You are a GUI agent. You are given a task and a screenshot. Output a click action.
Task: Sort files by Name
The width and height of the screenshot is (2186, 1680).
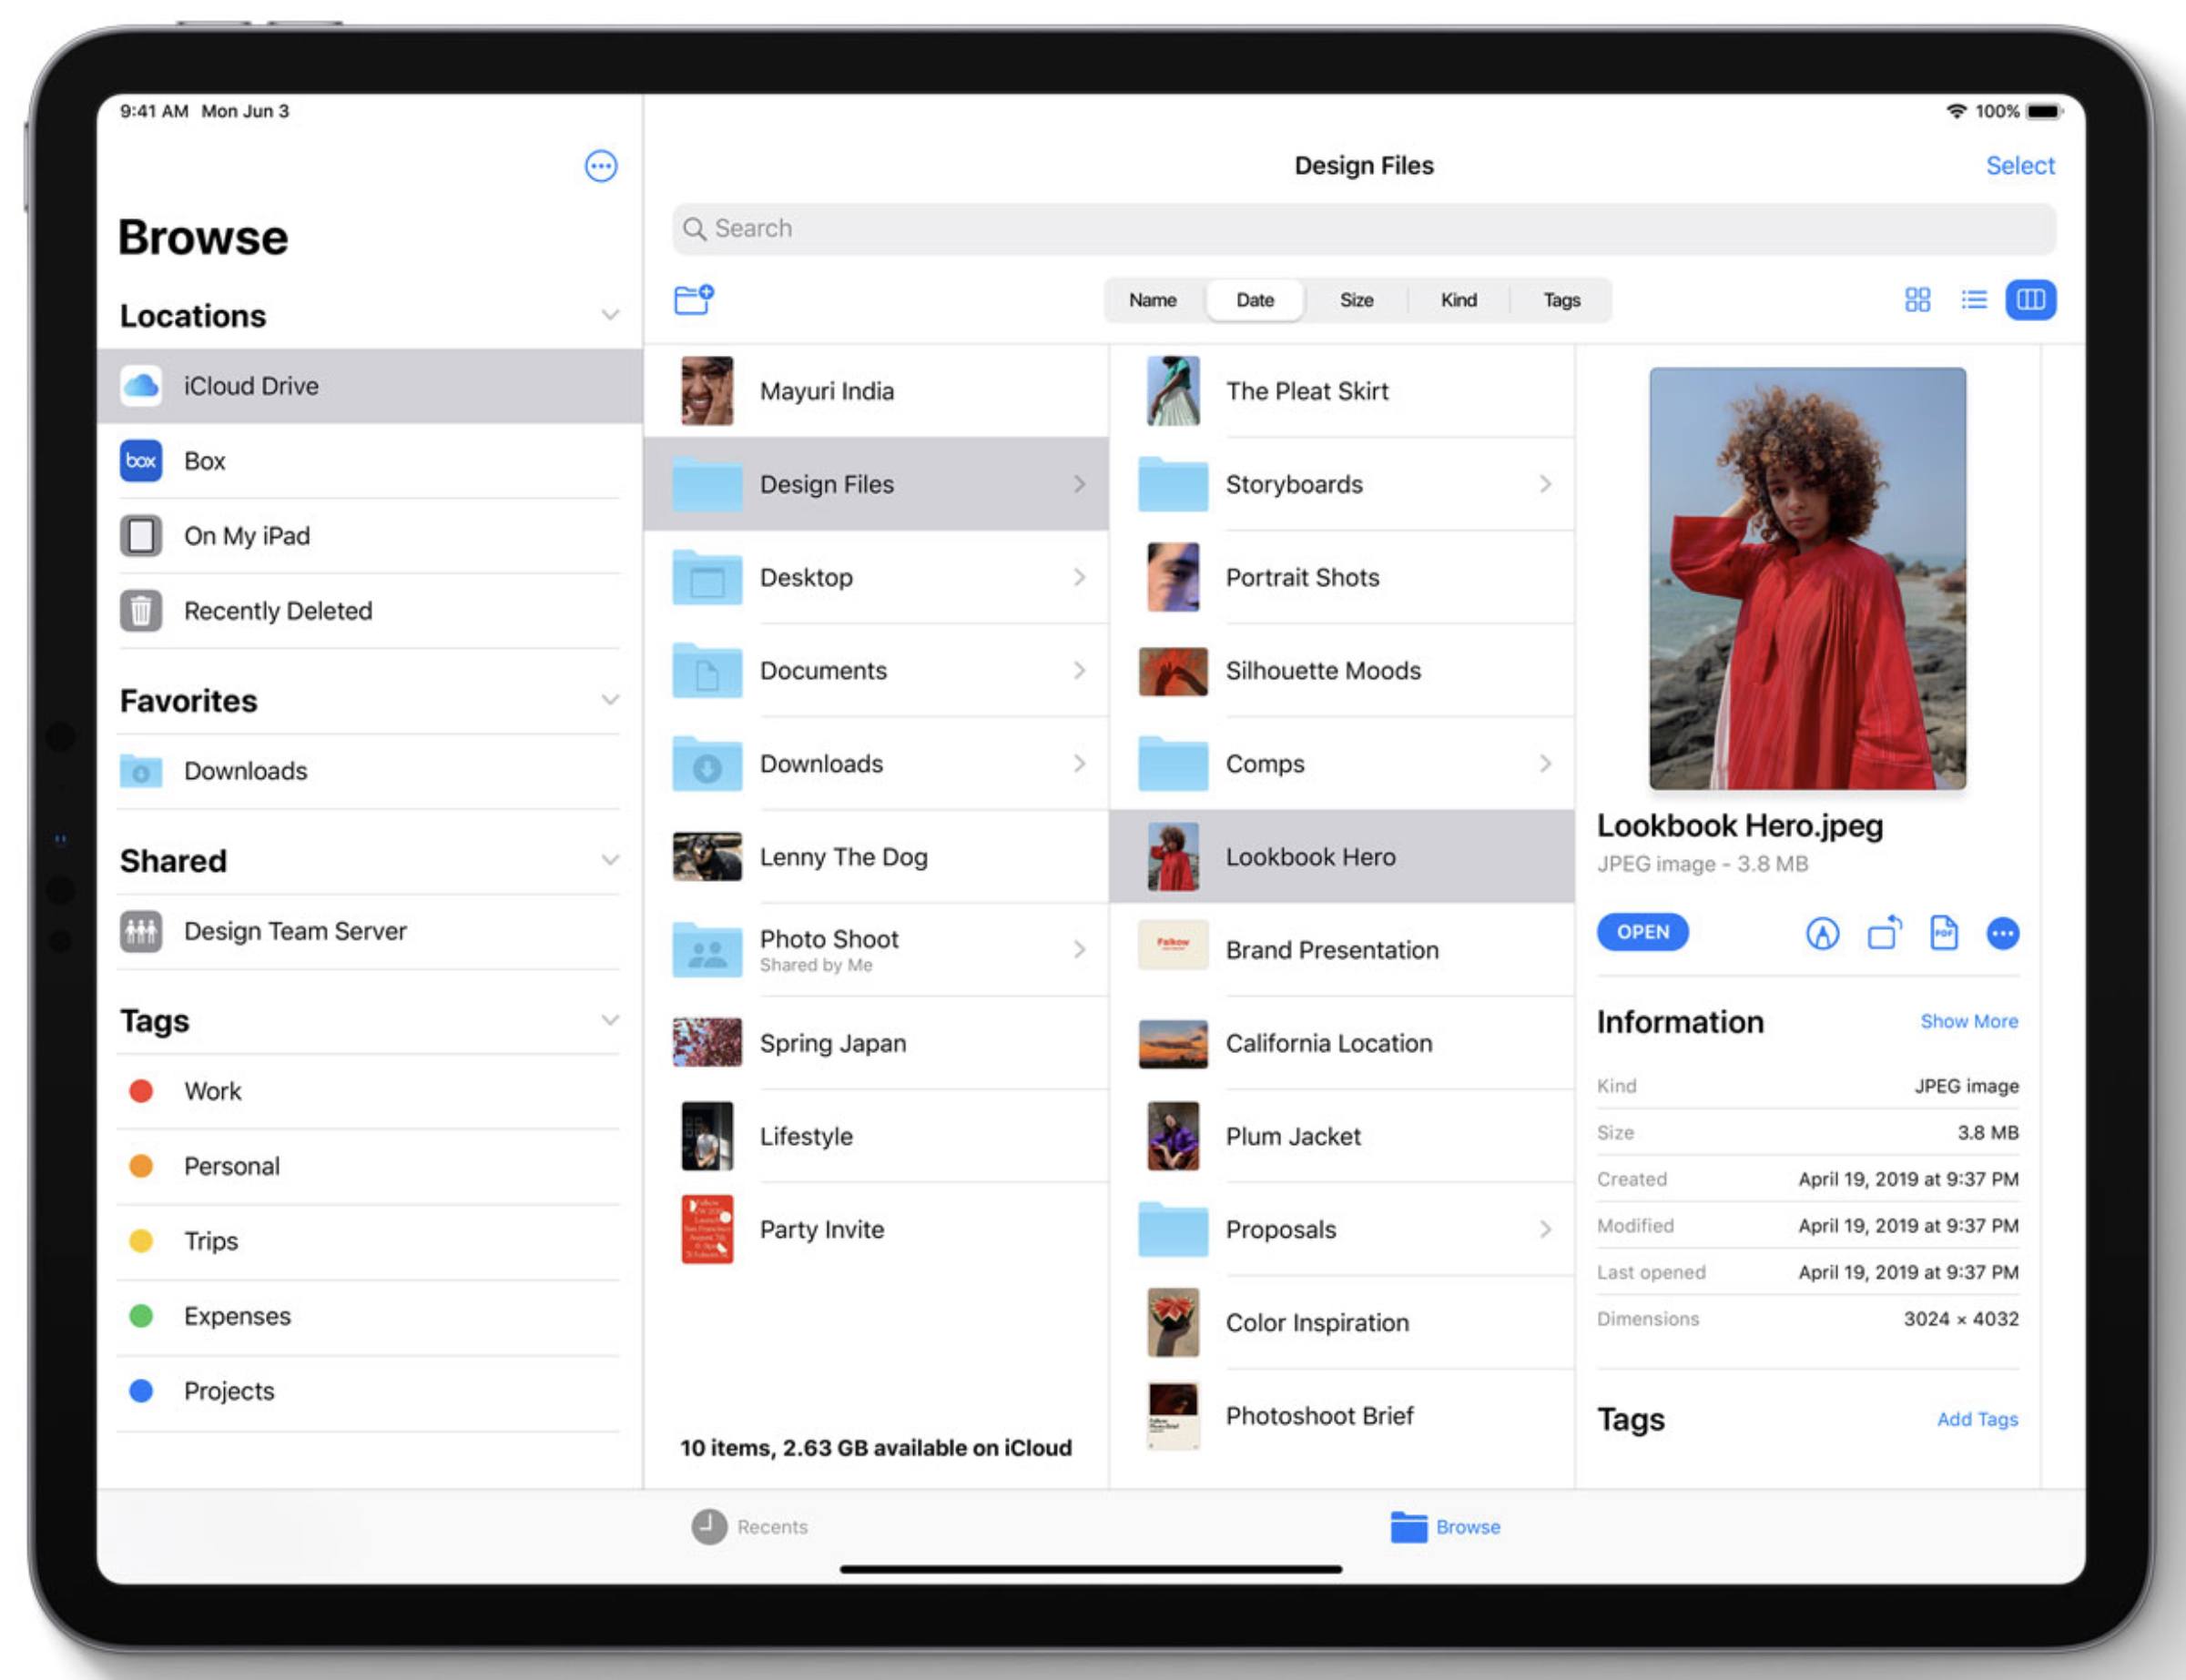[x=1153, y=299]
